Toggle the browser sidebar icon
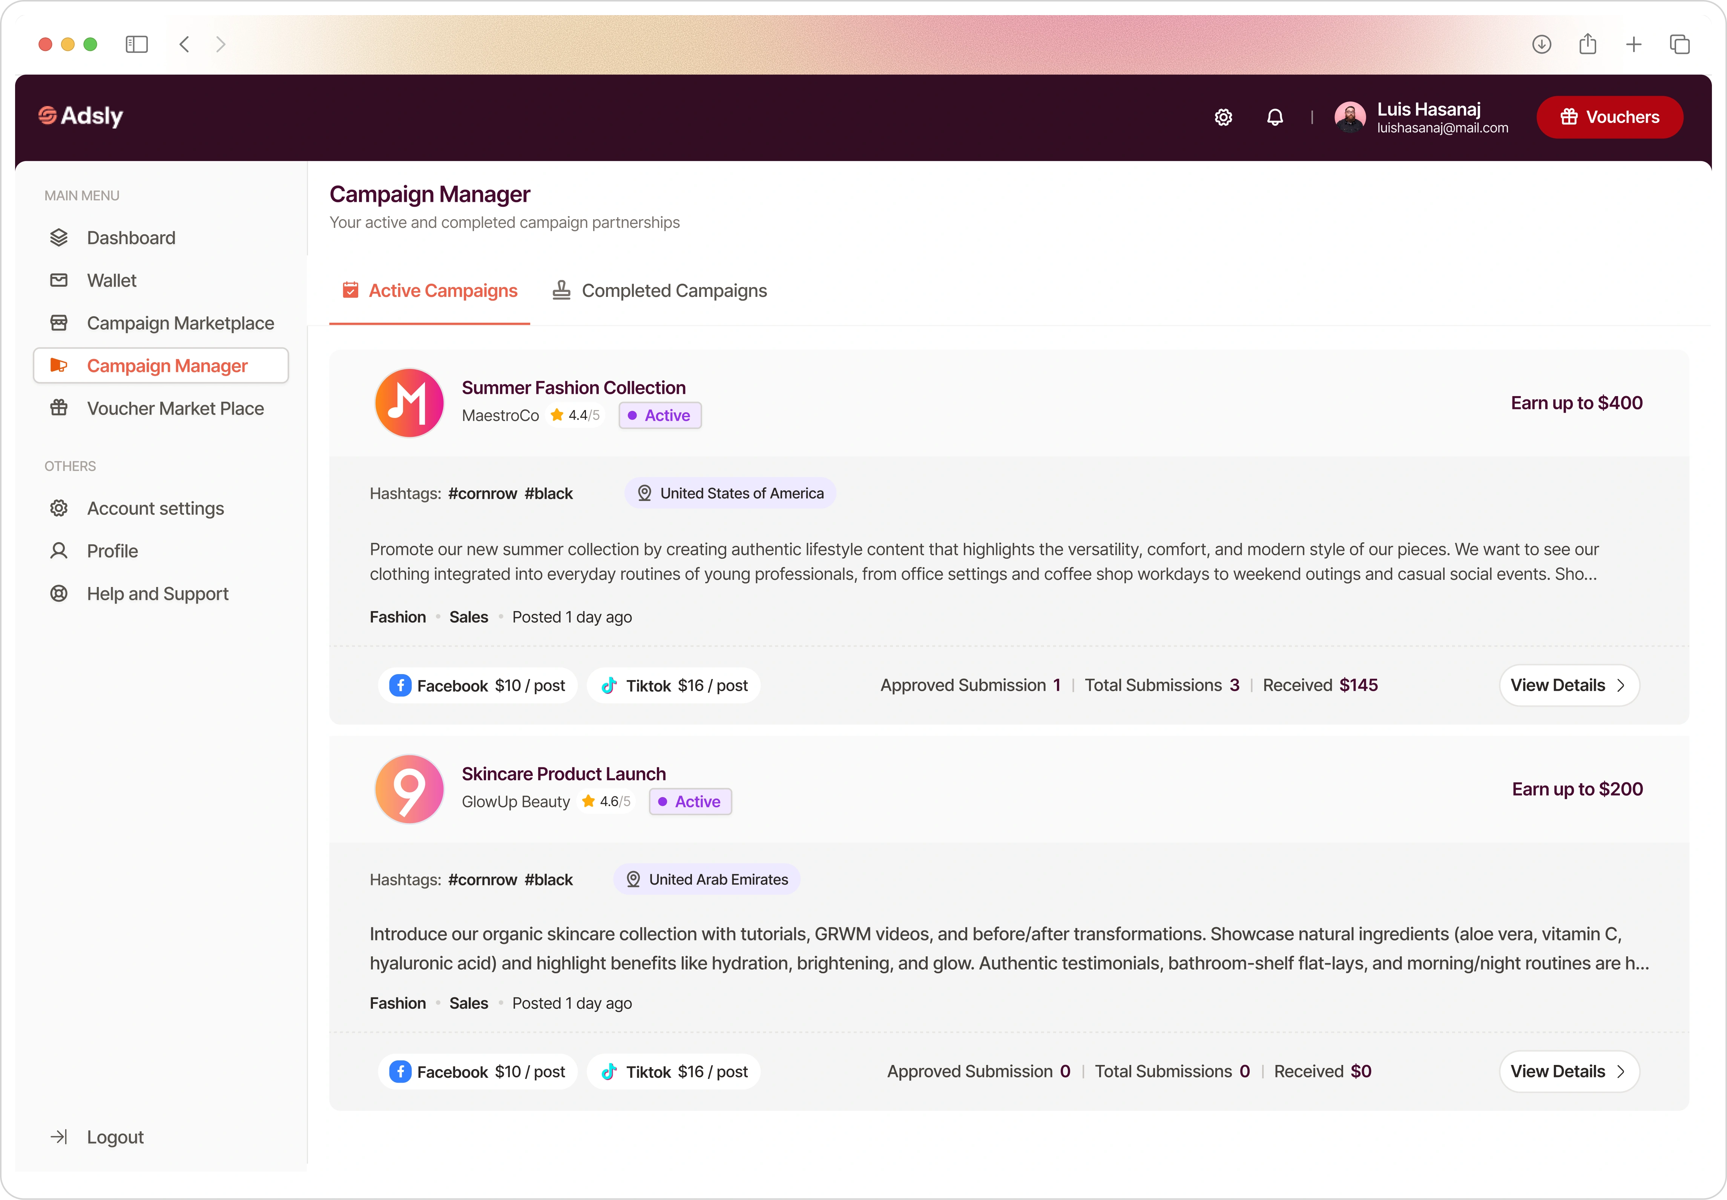The width and height of the screenshot is (1727, 1200). [x=137, y=45]
